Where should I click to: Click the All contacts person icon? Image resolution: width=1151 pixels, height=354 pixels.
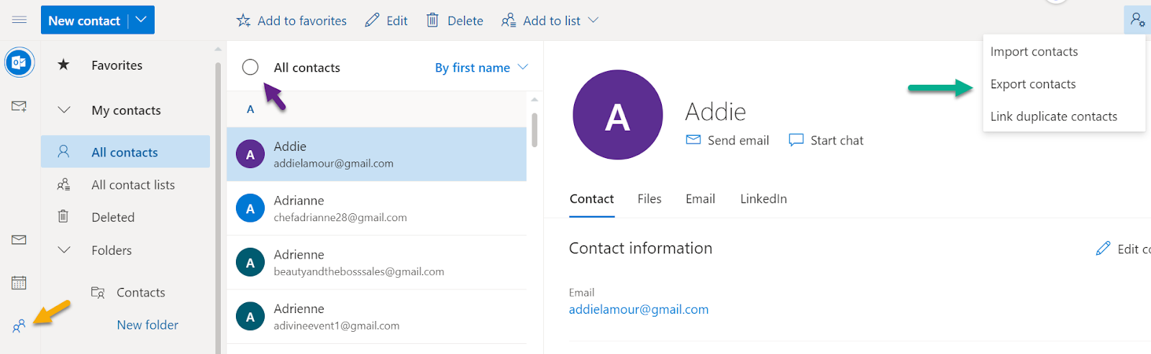[x=63, y=152]
